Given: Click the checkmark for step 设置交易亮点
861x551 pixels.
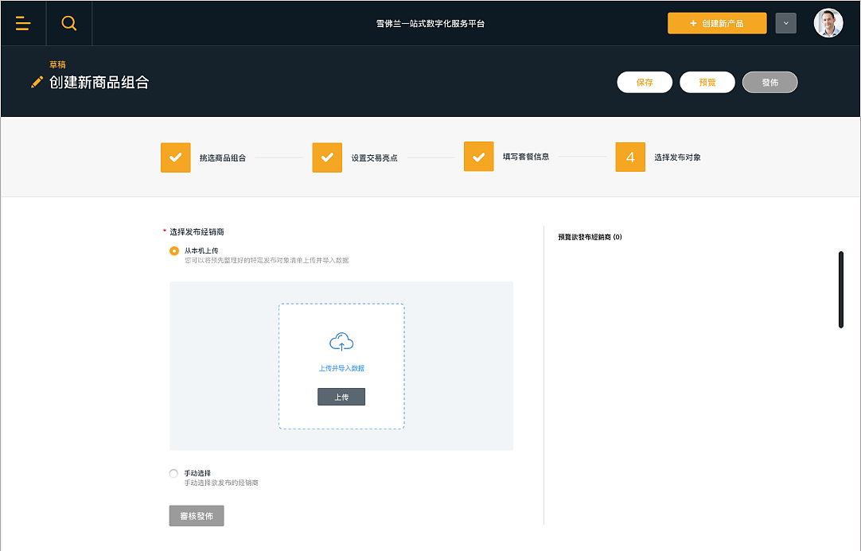Looking at the screenshot, I should pyautogui.click(x=327, y=157).
